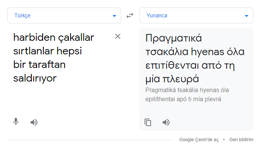Screen dimensions: 259x148
Task: Open the Yunanca target language dropdown
Action: pyautogui.click(x=196, y=15)
